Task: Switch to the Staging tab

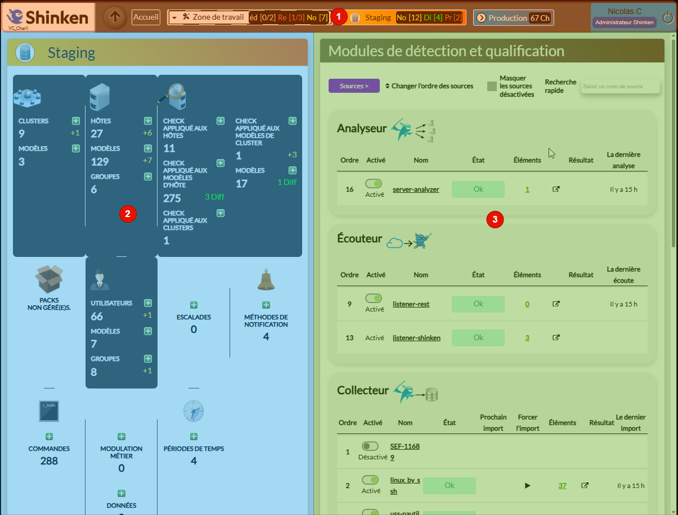Action: tap(378, 18)
